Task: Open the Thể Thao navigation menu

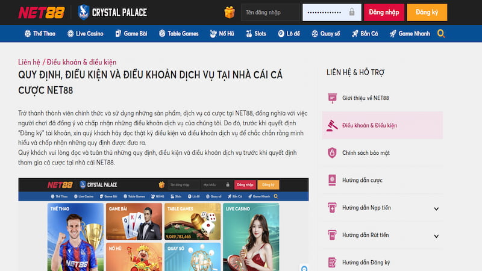Action: [40, 34]
